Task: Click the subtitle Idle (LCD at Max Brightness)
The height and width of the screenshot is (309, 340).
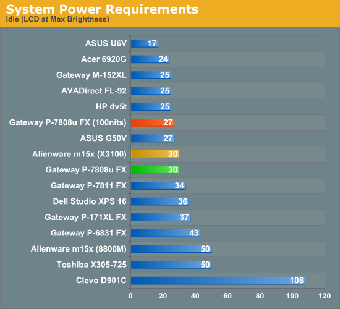Action: point(57,19)
